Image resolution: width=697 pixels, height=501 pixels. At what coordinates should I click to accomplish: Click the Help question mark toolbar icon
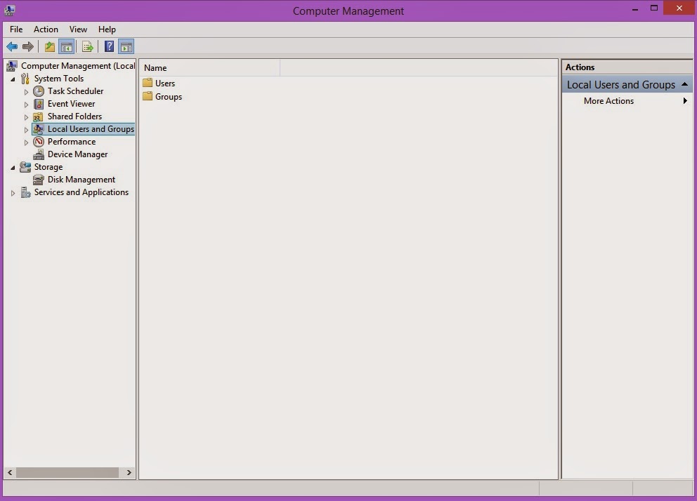point(109,46)
